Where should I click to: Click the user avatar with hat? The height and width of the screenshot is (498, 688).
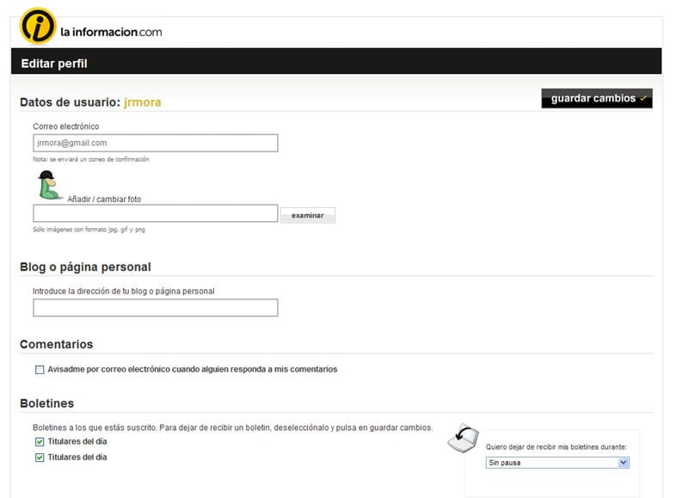pos(49,185)
